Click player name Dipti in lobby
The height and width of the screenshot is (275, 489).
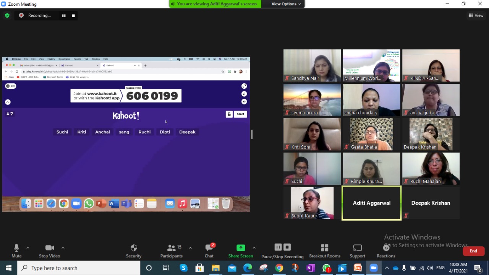[165, 132]
